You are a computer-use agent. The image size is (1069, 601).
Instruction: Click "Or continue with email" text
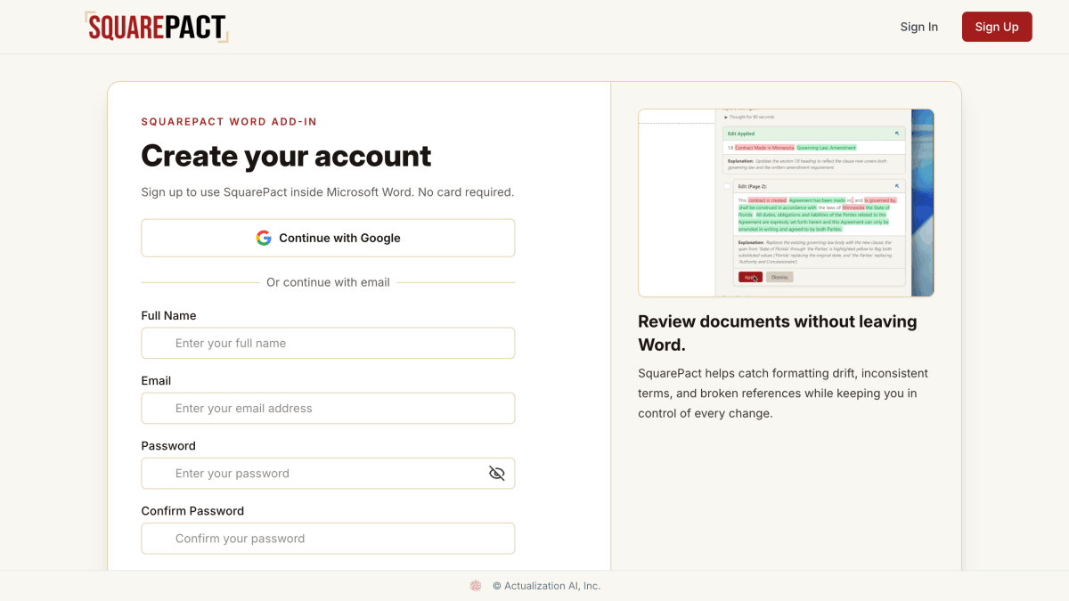coord(328,282)
